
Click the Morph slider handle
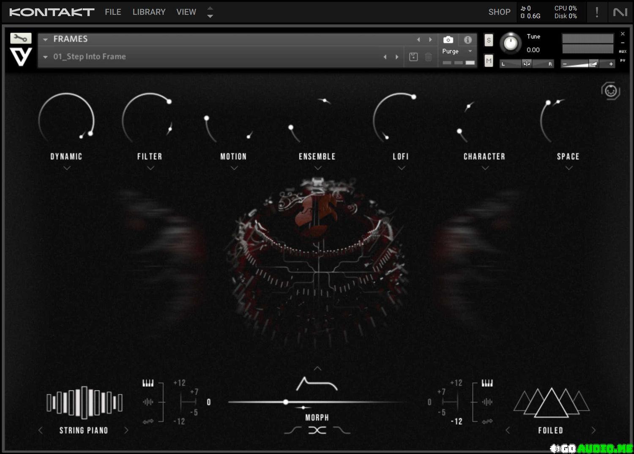pos(286,402)
